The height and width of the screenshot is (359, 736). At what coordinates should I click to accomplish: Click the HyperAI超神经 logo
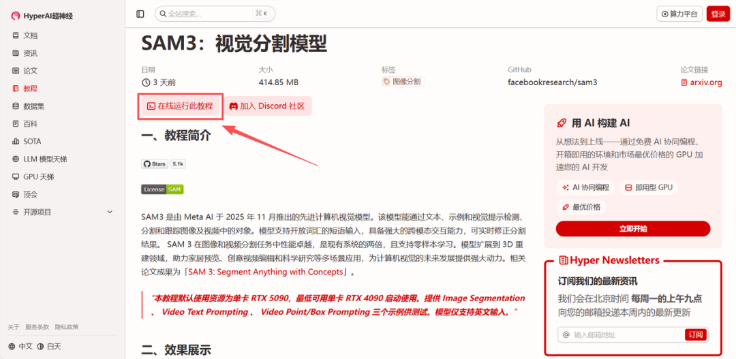click(x=42, y=16)
